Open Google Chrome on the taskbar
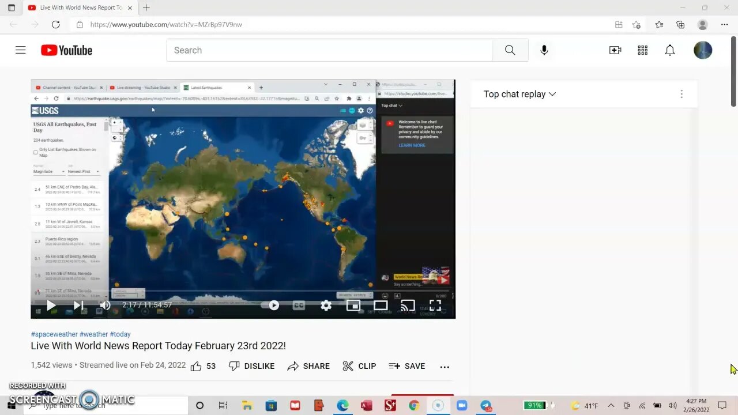This screenshot has height=415, width=738. 414,406
